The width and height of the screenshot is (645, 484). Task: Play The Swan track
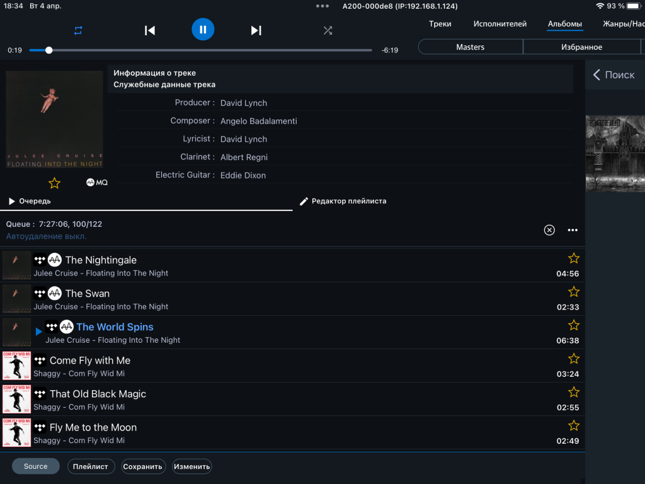pos(292,299)
